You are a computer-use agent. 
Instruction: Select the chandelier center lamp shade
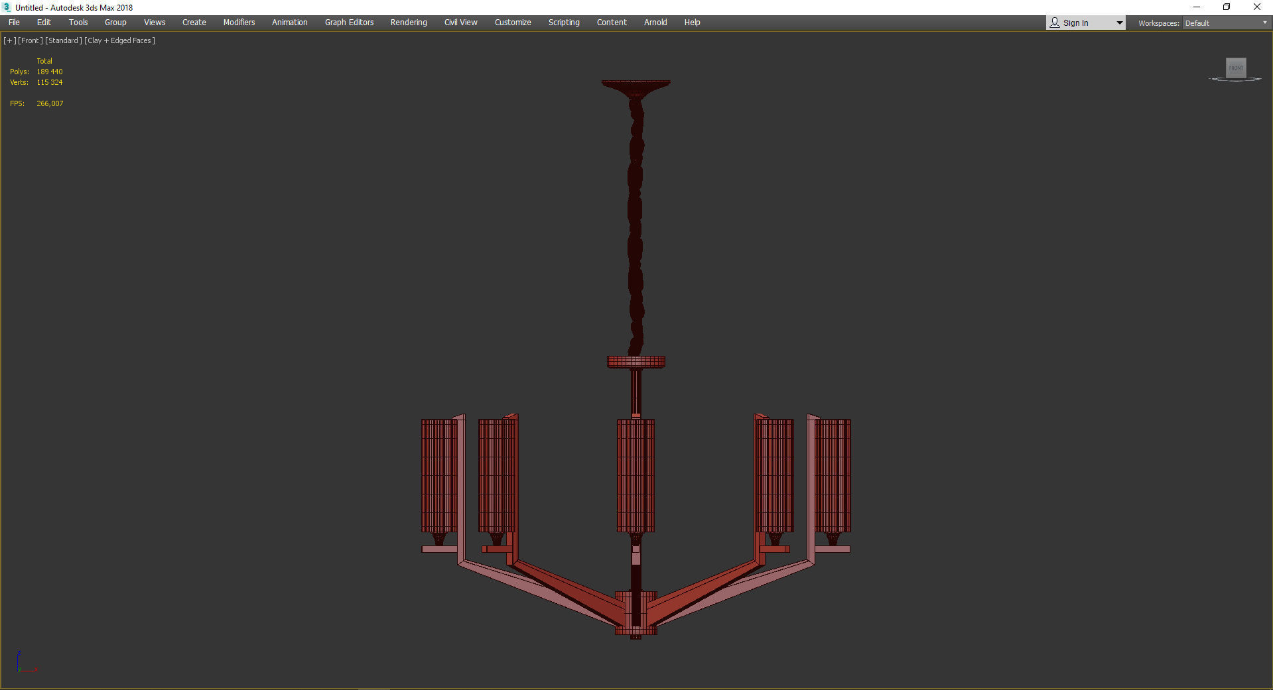point(636,475)
